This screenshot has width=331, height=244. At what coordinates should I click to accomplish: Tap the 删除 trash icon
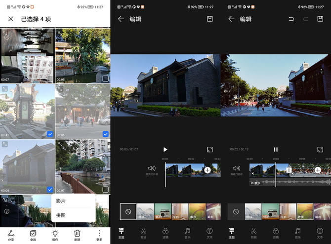pos(77,235)
